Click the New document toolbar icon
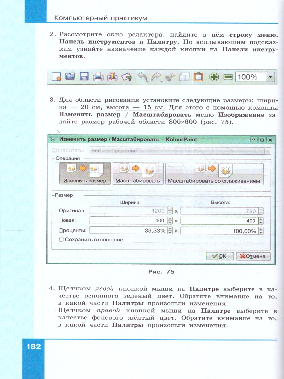Screen dimensions: 284x379 [56, 77]
